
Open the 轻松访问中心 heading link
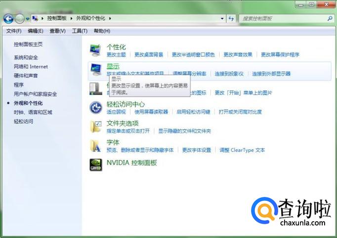pos(126,104)
